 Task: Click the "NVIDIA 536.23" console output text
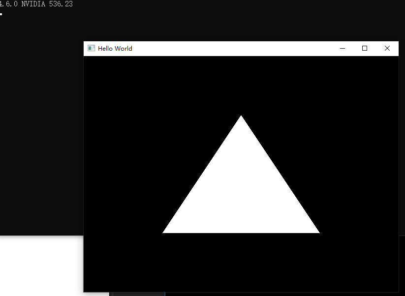(x=47, y=4)
